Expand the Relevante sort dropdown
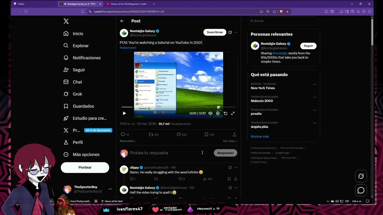Viewport: 383px width, 215px height. tap(128, 141)
